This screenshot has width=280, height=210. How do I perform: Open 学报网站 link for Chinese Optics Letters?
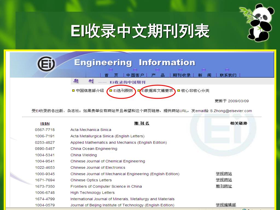tap(224, 180)
